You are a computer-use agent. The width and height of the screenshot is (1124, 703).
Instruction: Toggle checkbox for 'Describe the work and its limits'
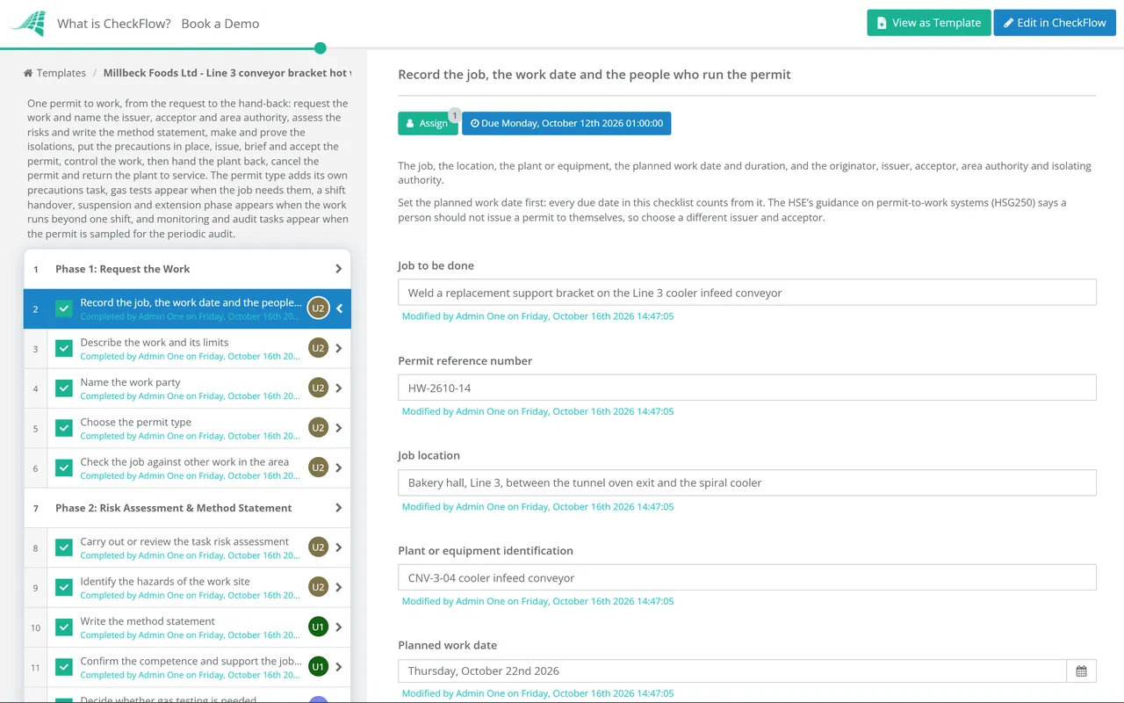(x=64, y=348)
